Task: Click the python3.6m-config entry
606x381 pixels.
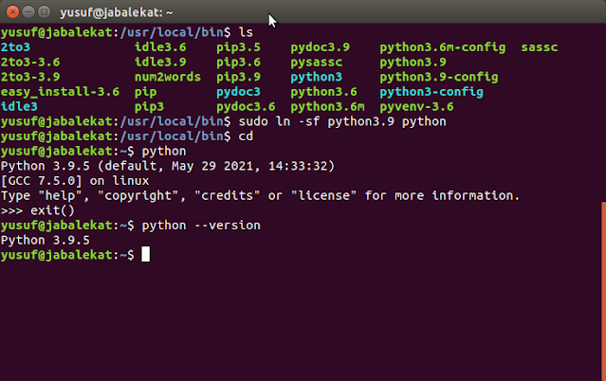Action: [x=443, y=47]
